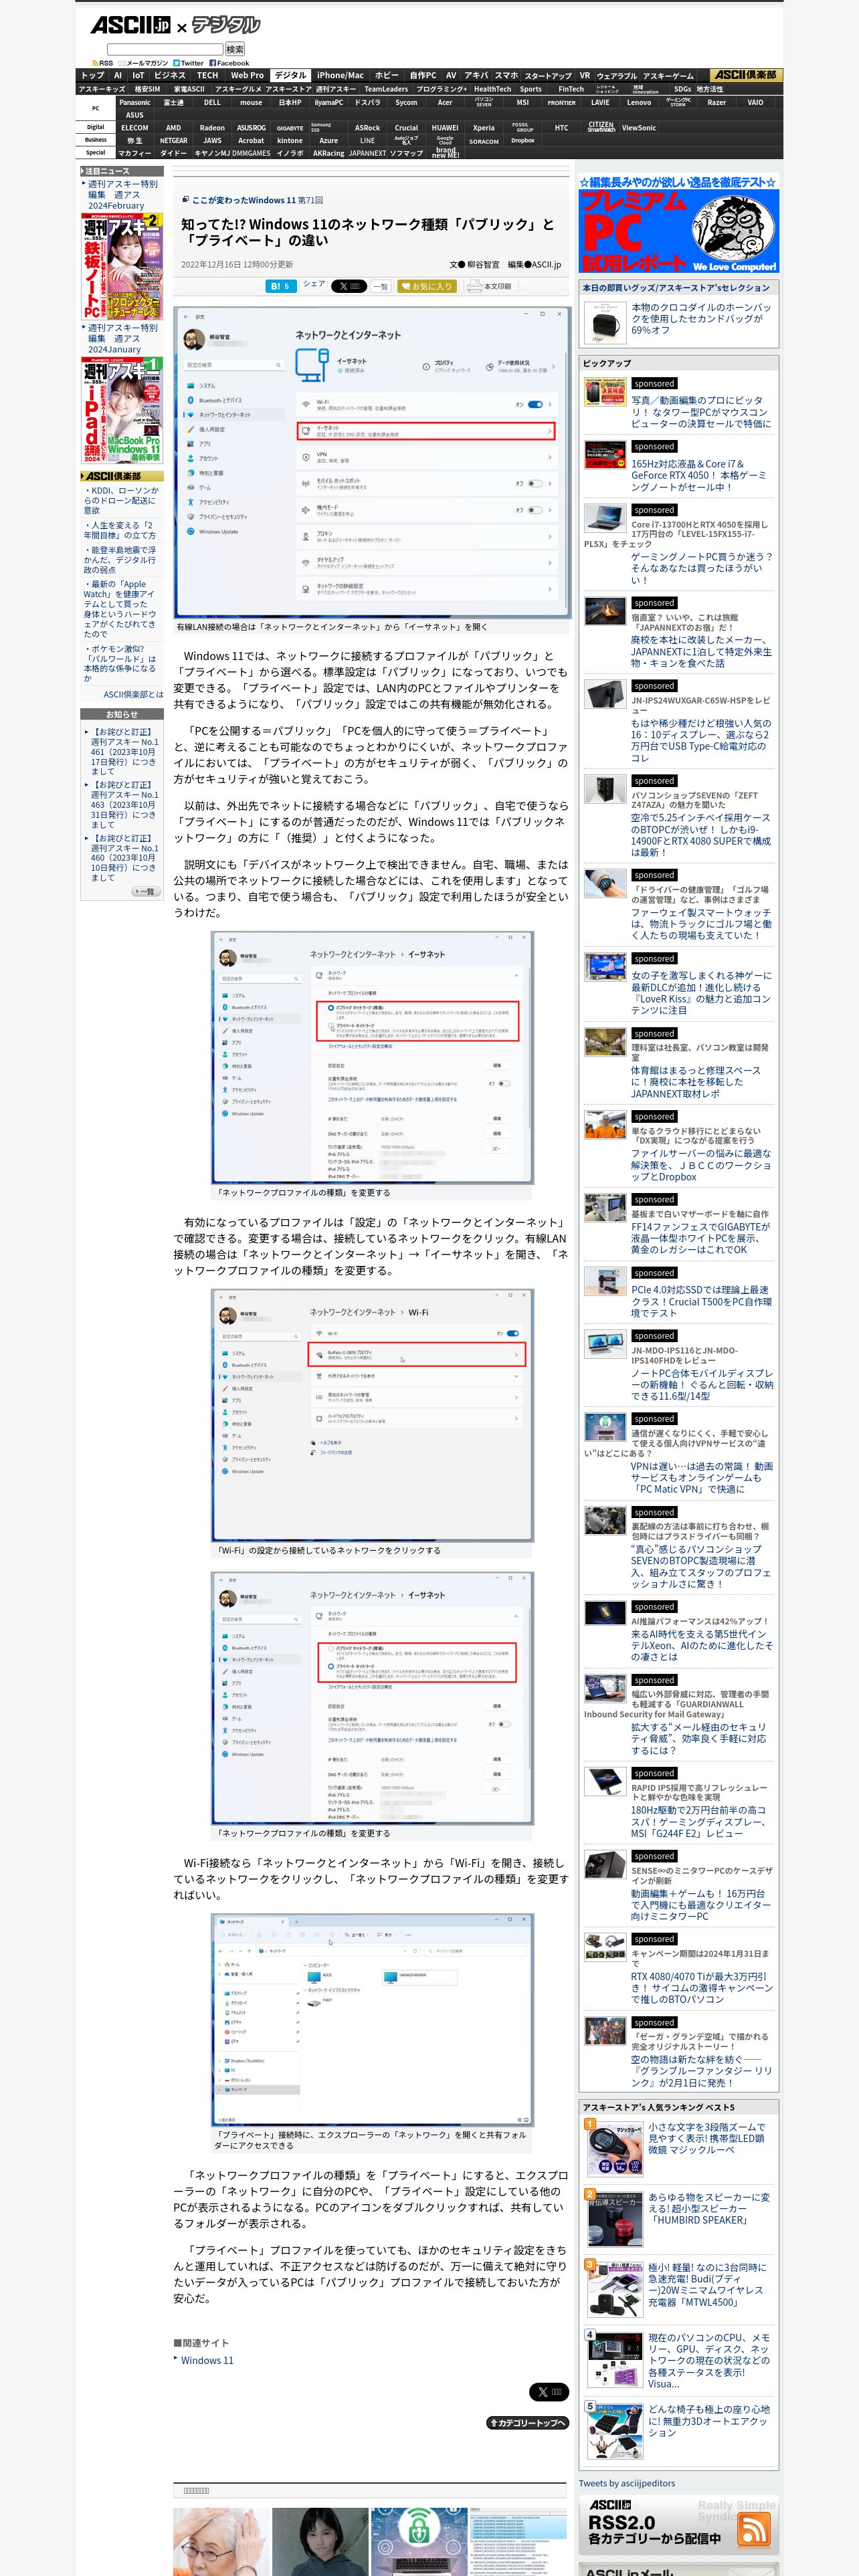The image size is (859, 2576).
Task: Click the ASCII倶楽部 yellow badge in nav bar
Action: 746,75
